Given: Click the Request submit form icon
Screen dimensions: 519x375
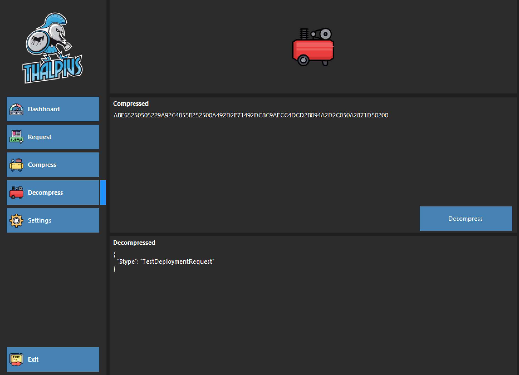Looking at the screenshot, I should click(16, 137).
